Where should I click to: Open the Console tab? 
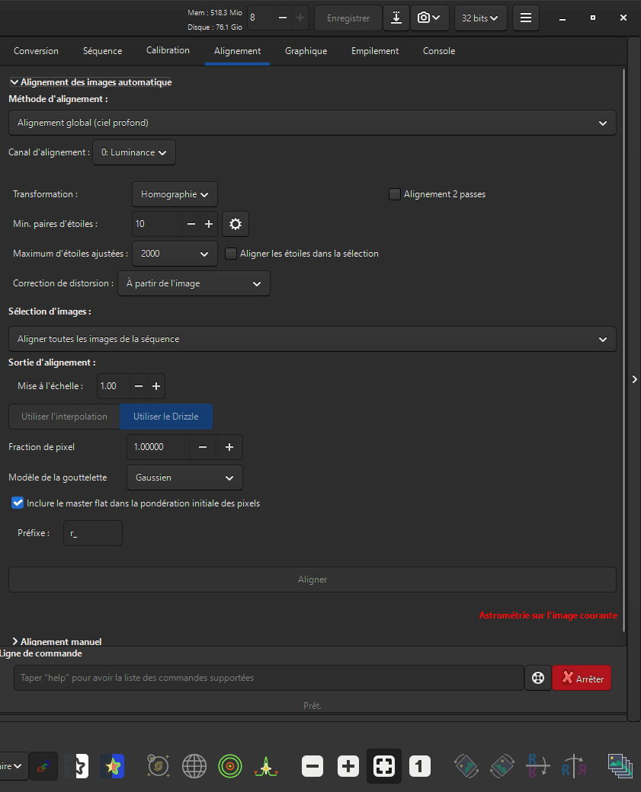click(439, 51)
